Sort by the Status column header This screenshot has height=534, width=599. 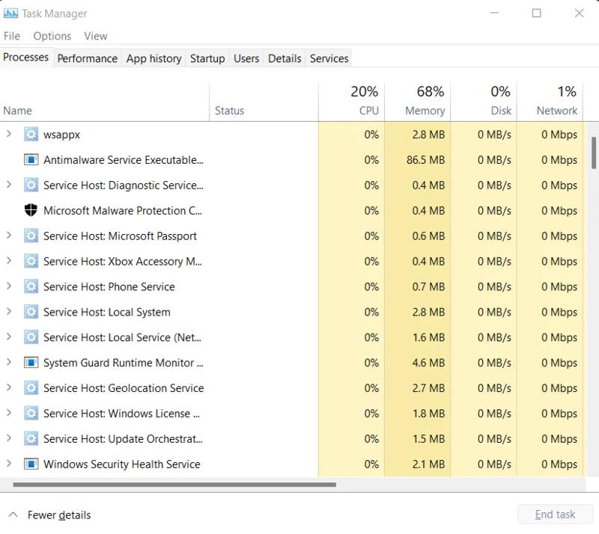click(264, 102)
